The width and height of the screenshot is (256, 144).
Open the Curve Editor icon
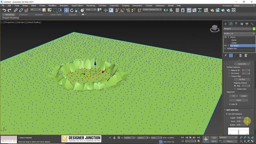coord(194,10)
